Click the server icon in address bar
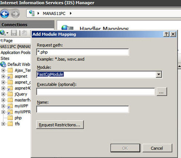The width and height of the screenshot is (181, 158). (32, 13)
